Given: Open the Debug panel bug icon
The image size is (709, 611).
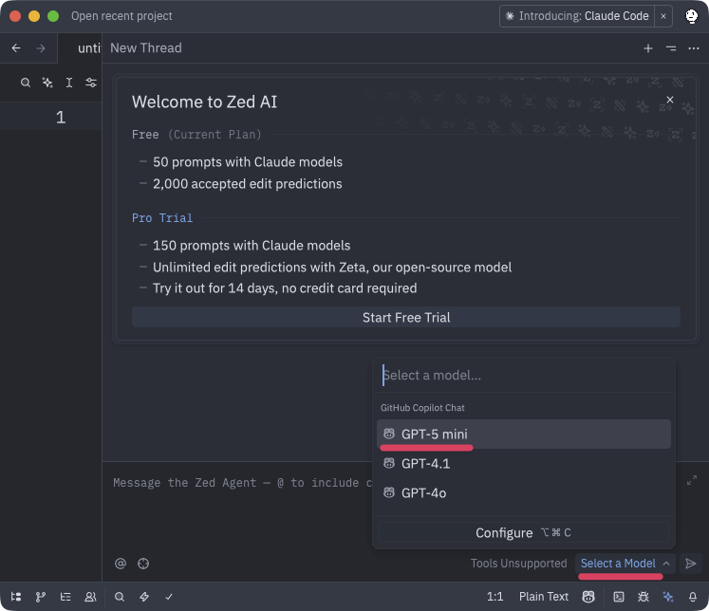Looking at the screenshot, I should (644, 597).
